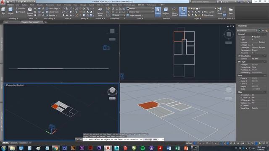Expand the Modify panel

[84, 18]
